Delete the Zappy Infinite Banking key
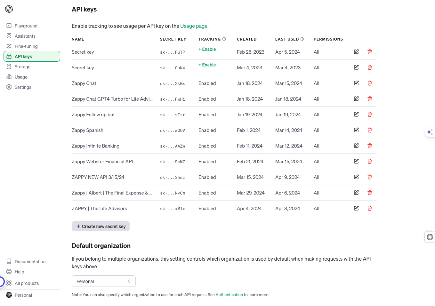 click(370, 146)
